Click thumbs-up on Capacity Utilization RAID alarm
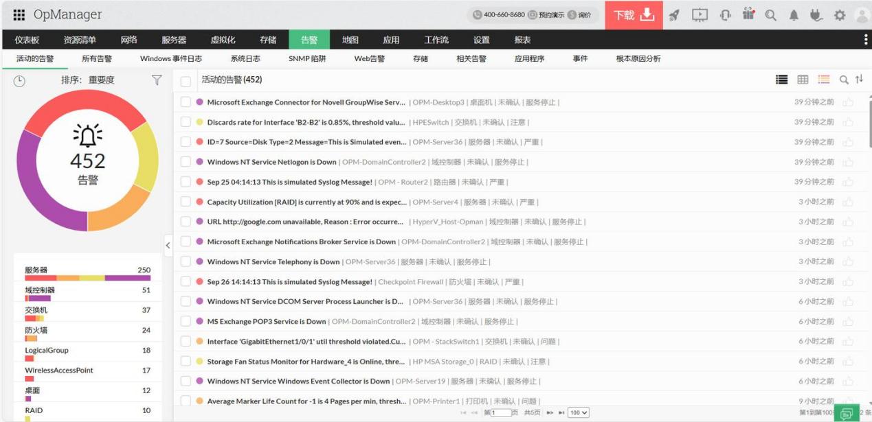 coord(848,202)
